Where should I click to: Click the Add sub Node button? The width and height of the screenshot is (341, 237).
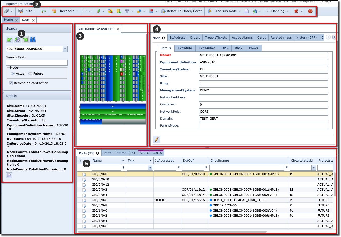tap(226, 11)
